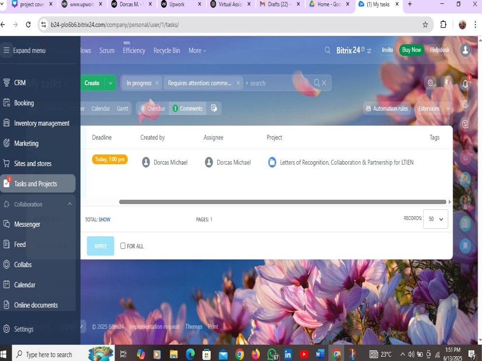482x361 pixels.
Task: Switch to Gantt view
Action: [122, 108]
